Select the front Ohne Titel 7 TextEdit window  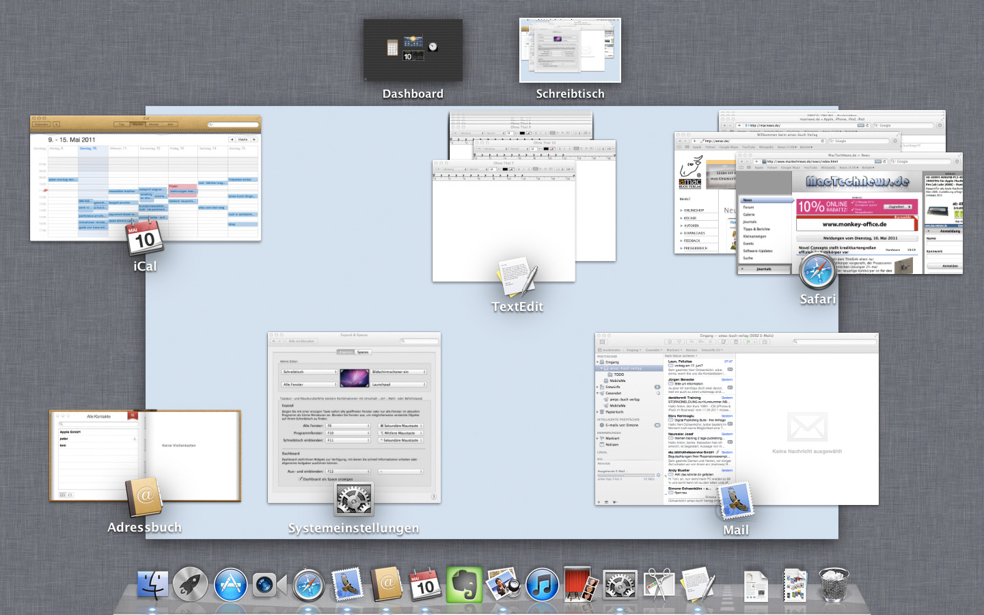click(x=504, y=221)
